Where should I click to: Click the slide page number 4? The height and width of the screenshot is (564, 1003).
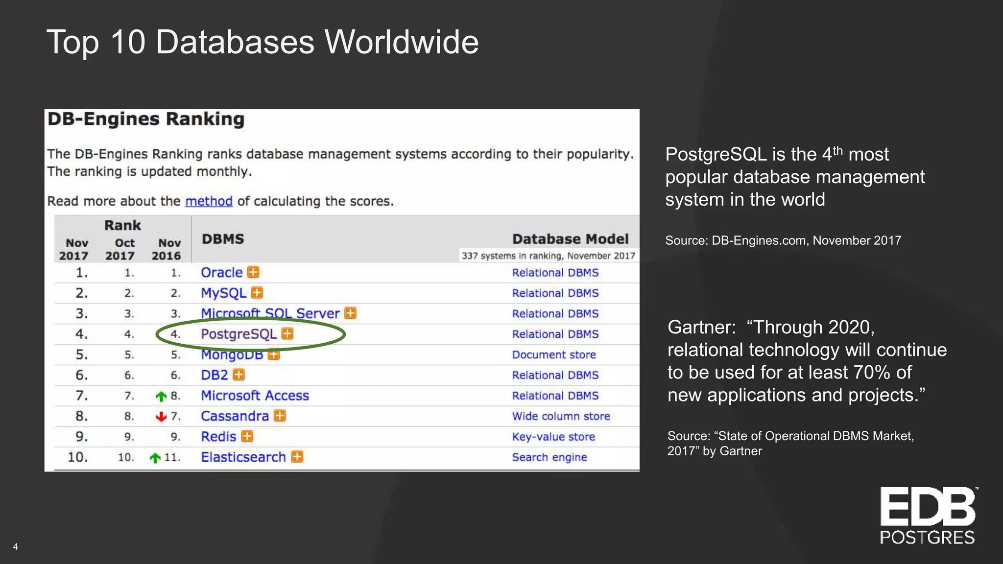pyautogui.click(x=16, y=547)
